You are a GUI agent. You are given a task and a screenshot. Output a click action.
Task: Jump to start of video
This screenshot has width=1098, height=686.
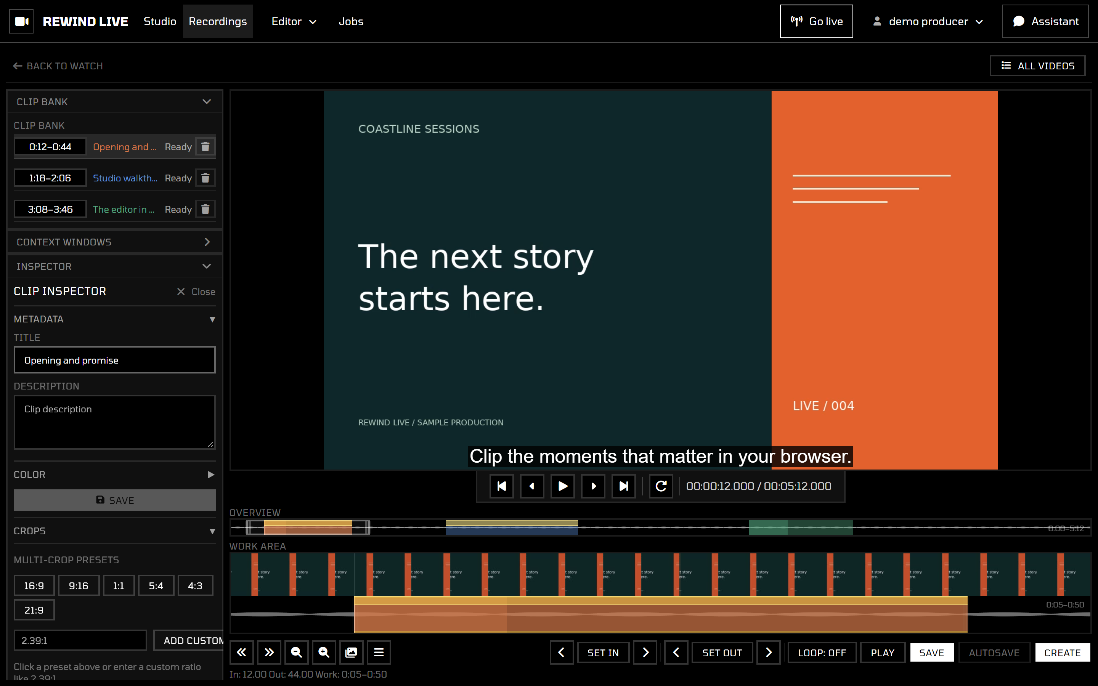coord(501,486)
